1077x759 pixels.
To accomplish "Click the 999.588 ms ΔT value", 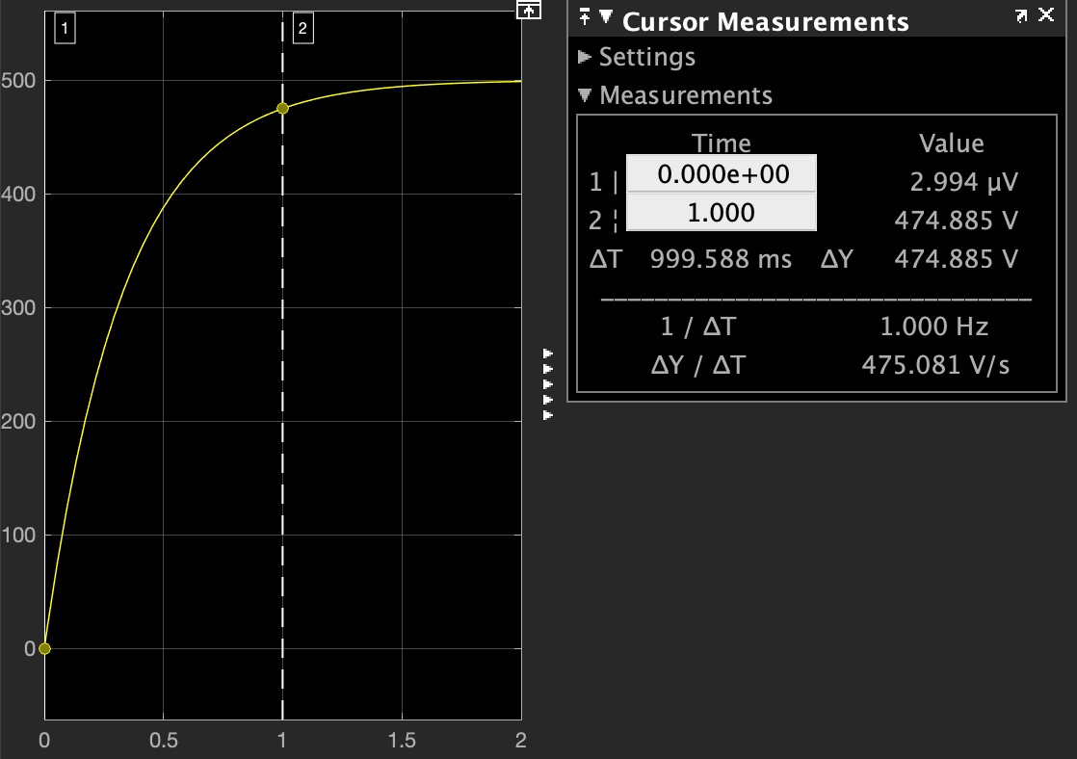I will click(x=721, y=259).
